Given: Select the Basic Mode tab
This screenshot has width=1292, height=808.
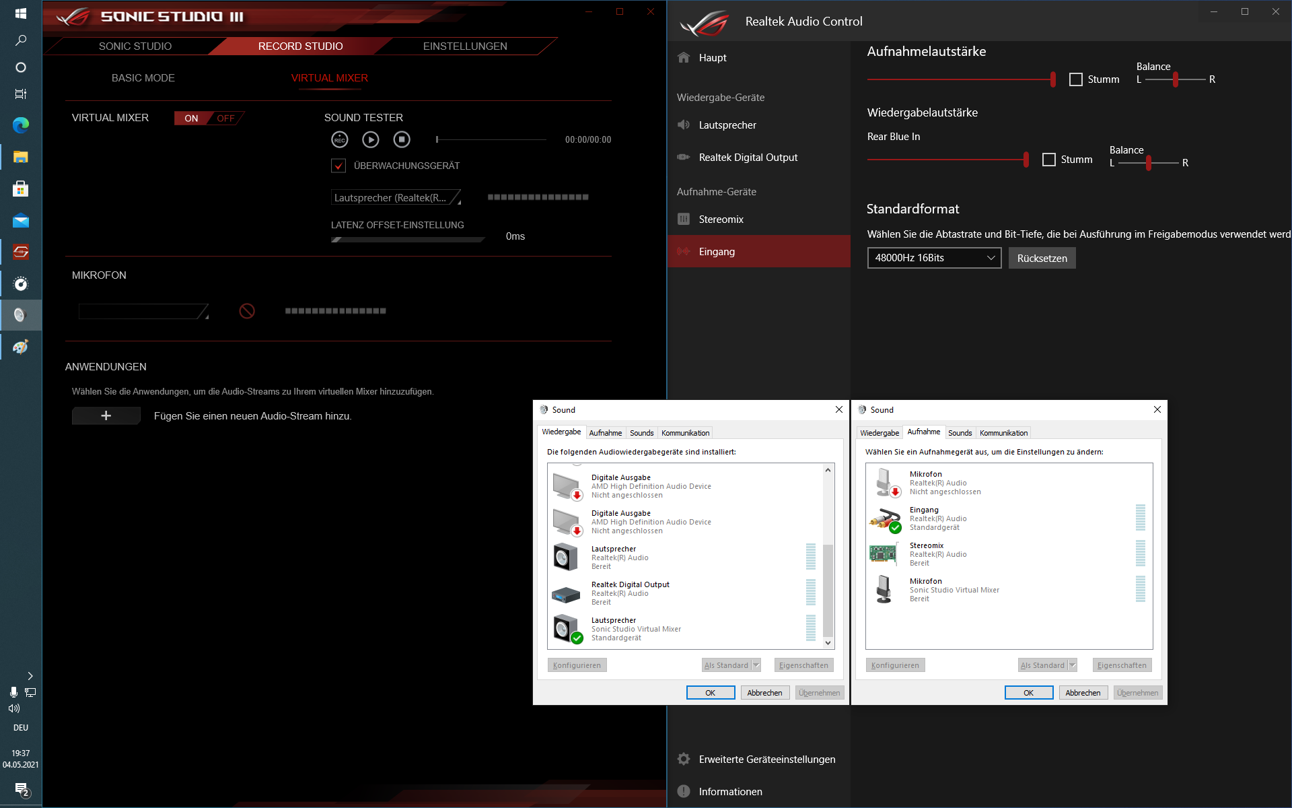Looking at the screenshot, I should click(143, 78).
